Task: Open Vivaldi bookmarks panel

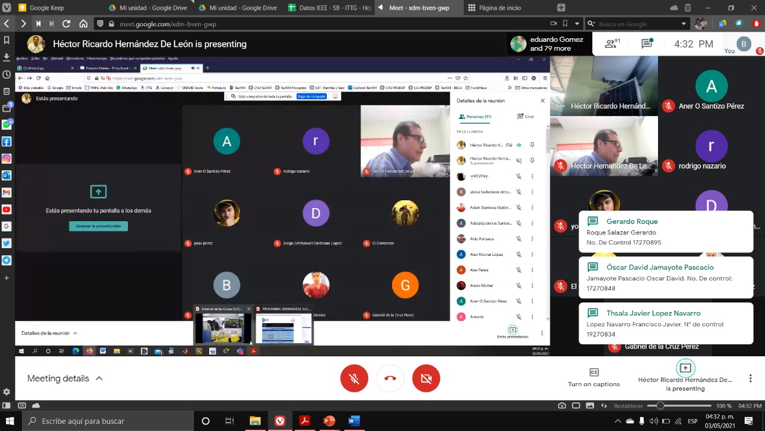Action: (x=7, y=40)
